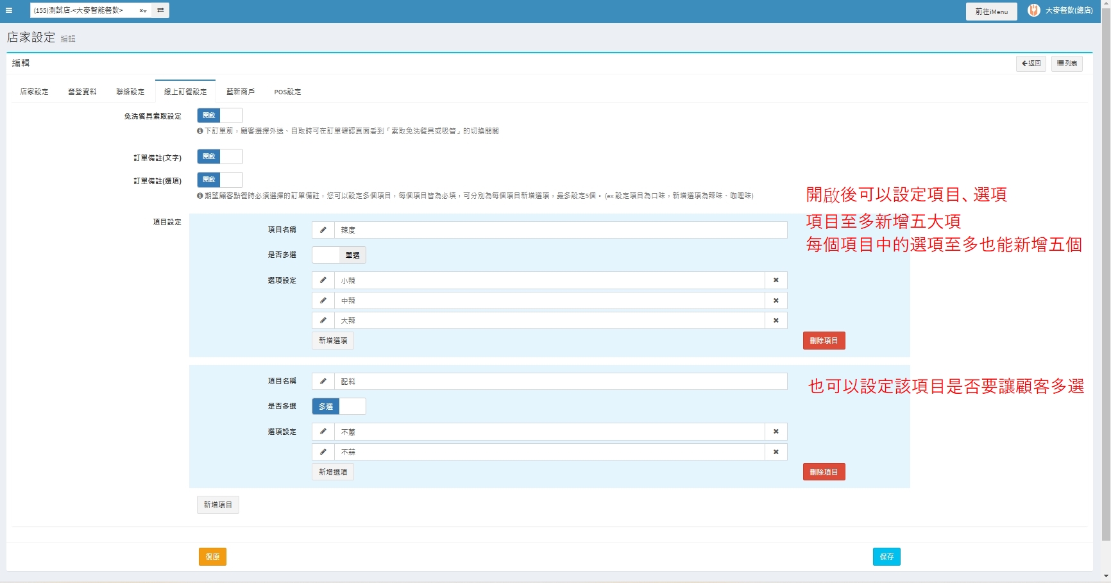1111x583 pixels.
Task: Remove the 不蒜 option with X
Action: [776, 452]
